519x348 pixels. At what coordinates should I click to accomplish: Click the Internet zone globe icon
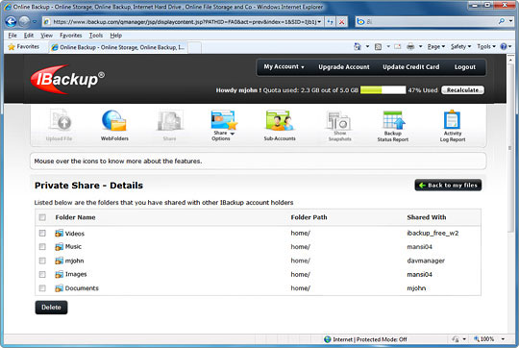(328, 339)
